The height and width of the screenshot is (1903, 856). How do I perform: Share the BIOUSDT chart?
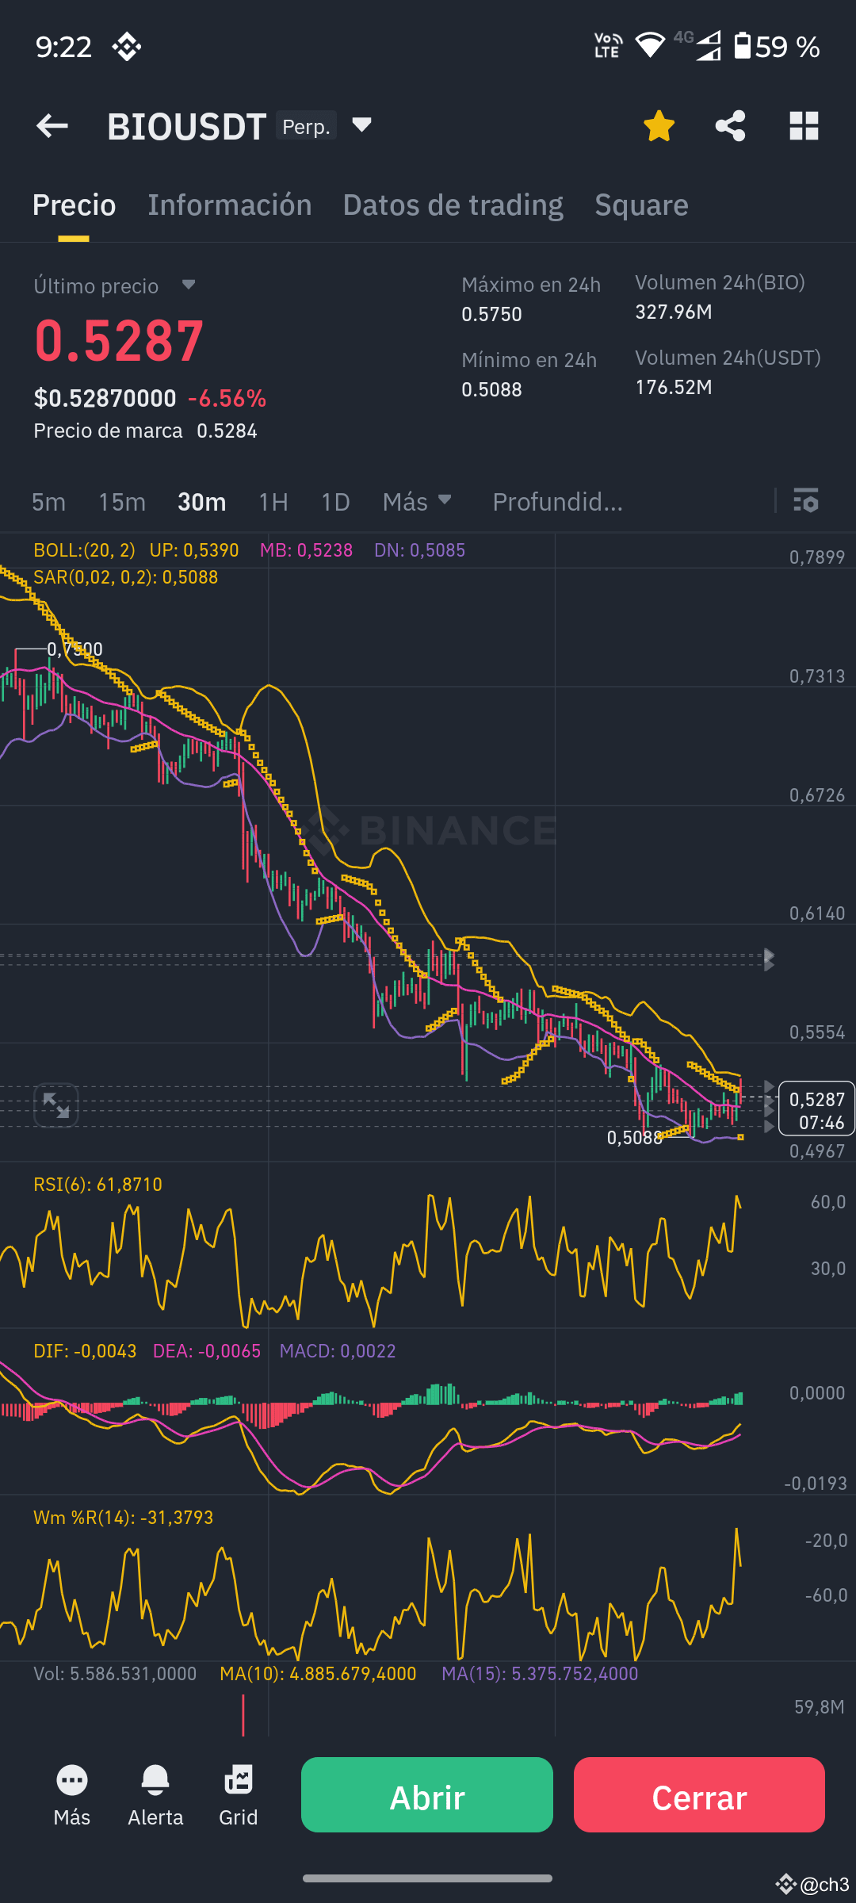pos(730,126)
